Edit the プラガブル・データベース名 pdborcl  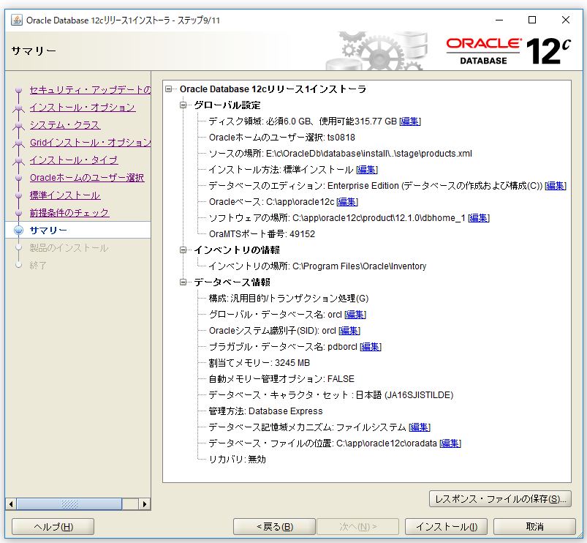click(371, 347)
